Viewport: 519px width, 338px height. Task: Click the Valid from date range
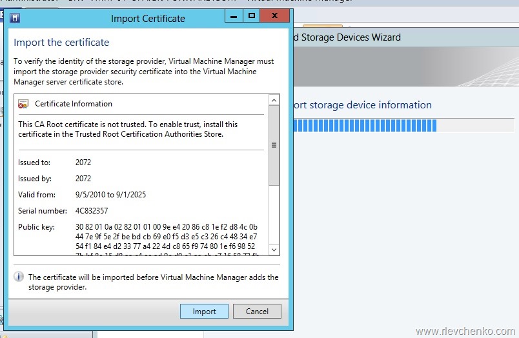point(110,195)
